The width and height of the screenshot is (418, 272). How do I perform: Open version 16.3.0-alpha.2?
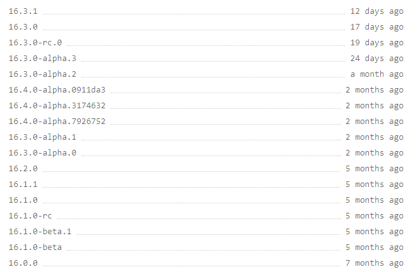click(x=42, y=74)
